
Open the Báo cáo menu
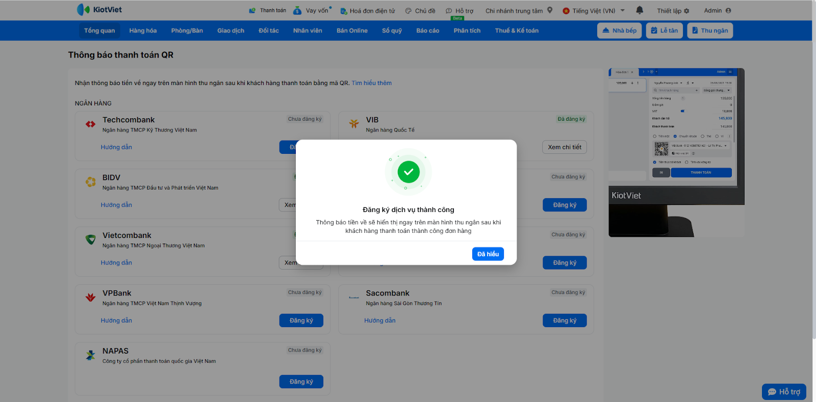tap(427, 31)
